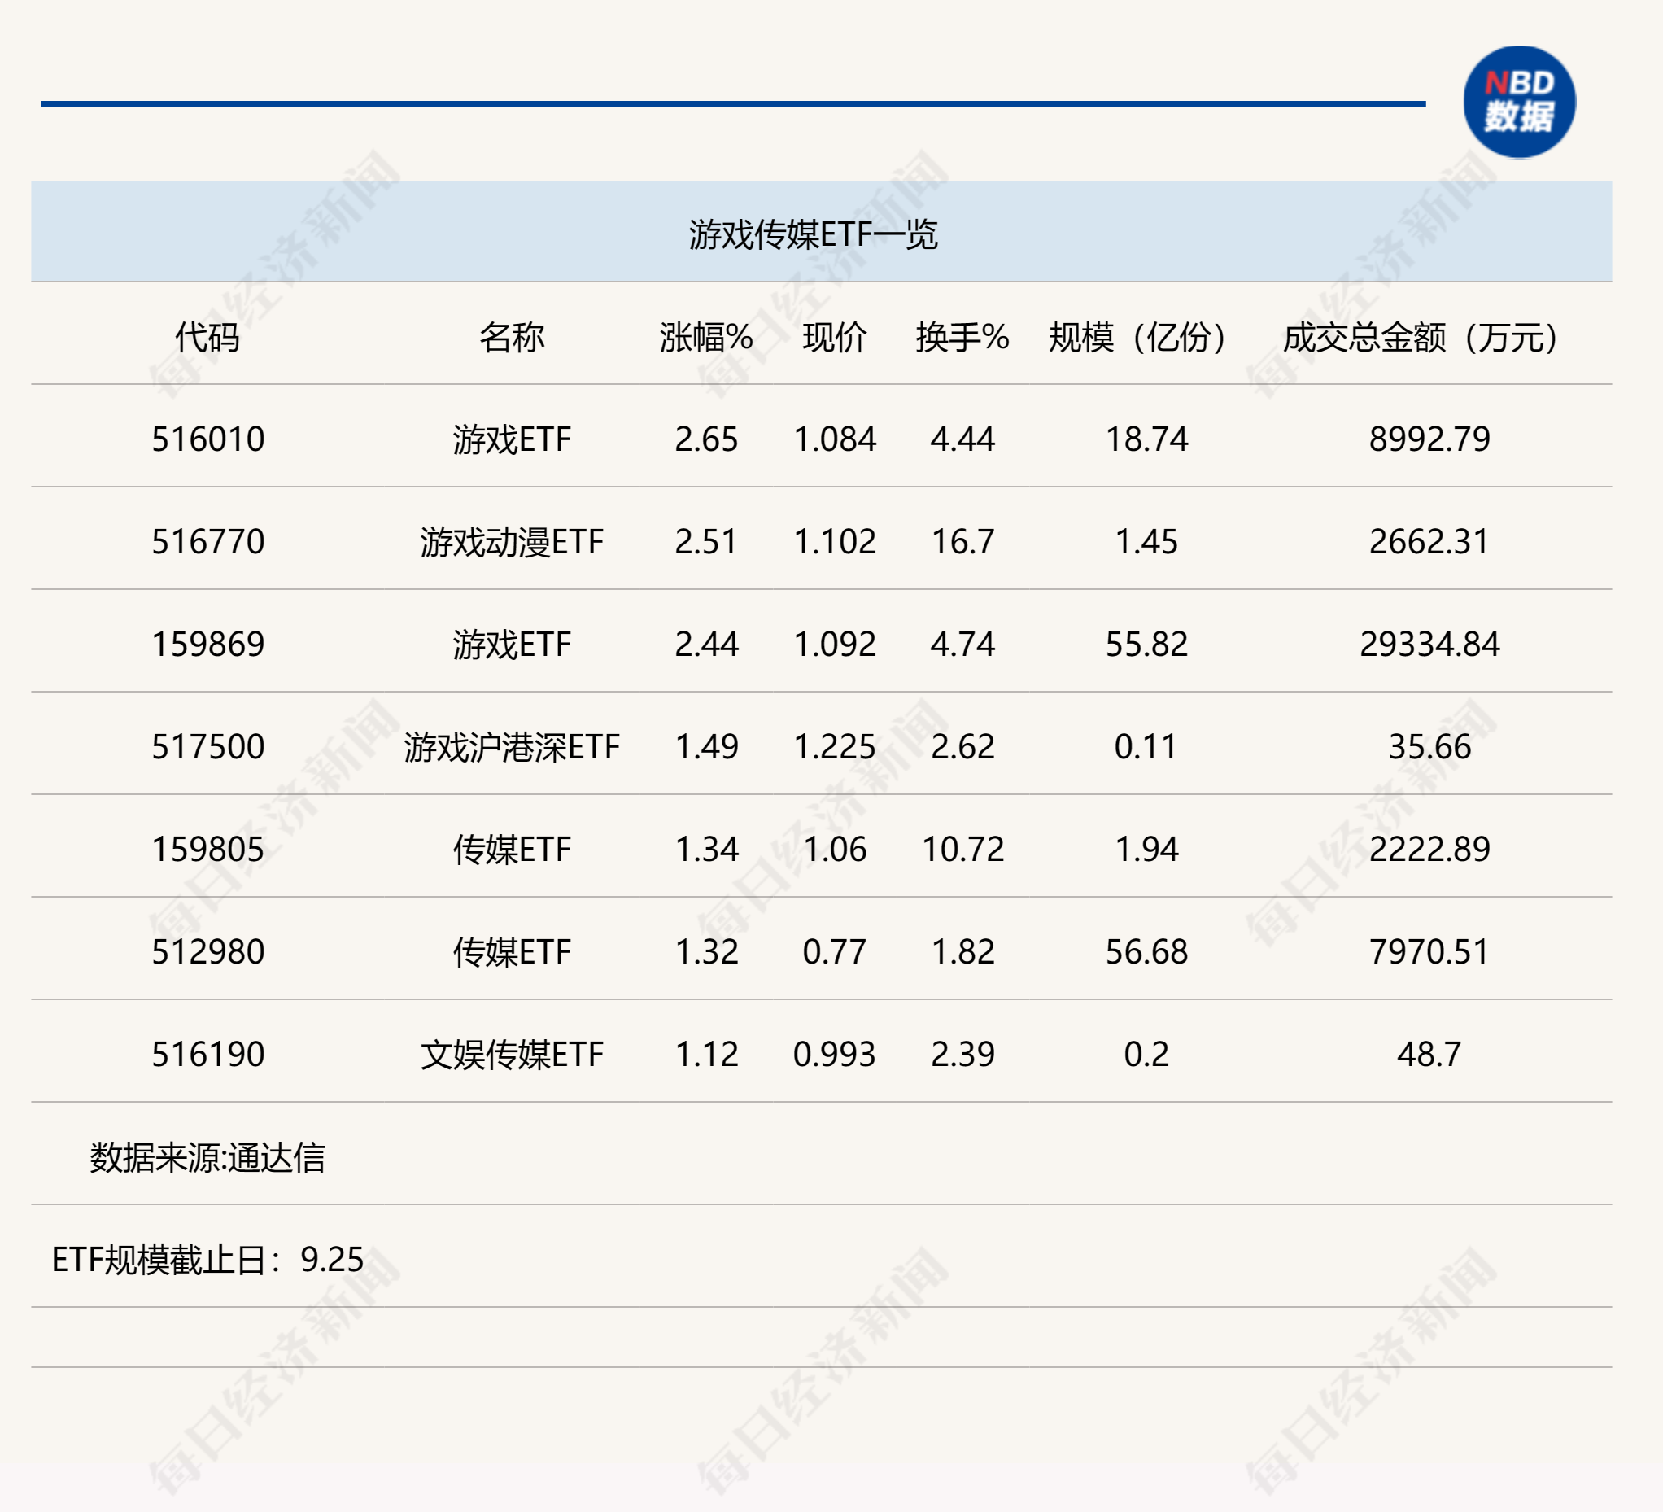Image resolution: width=1663 pixels, height=1512 pixels.
Task: Click scale value 1.94
Action: pos(1146,850)
